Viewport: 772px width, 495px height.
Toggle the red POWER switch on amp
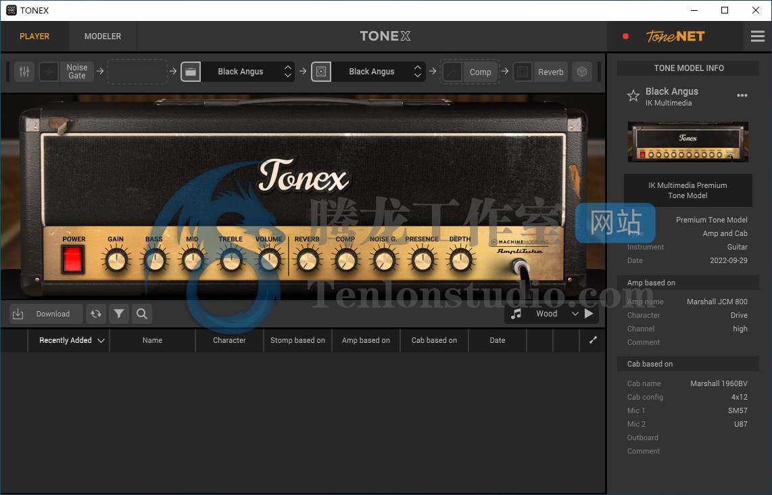tap(73, 259)
